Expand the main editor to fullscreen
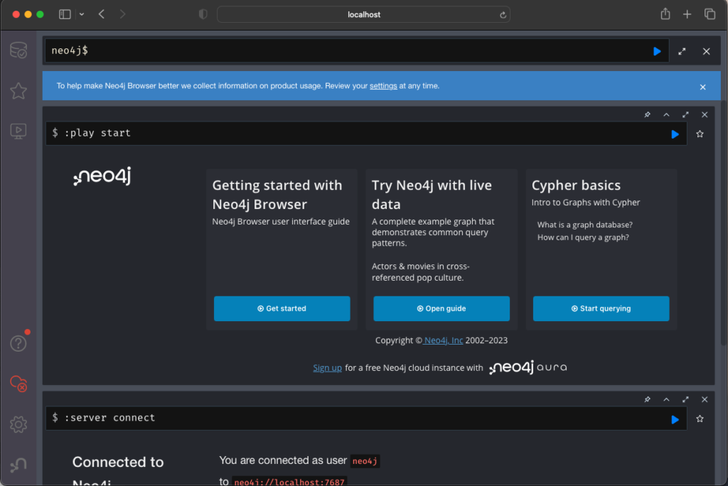Screen dimensions: 728x486 pos(682,51)
